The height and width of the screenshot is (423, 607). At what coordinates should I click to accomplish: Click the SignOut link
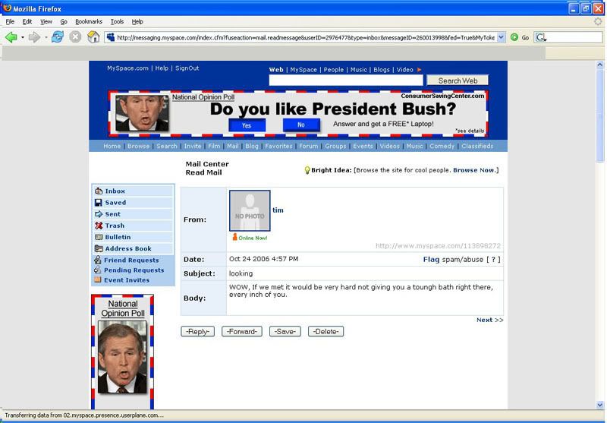[187, 68]
